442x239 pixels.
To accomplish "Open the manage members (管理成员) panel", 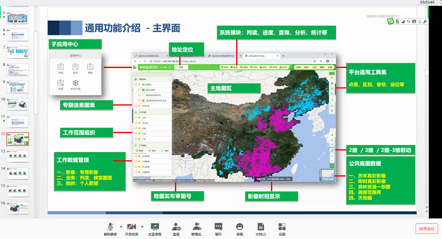I will [x=197, y=229].
